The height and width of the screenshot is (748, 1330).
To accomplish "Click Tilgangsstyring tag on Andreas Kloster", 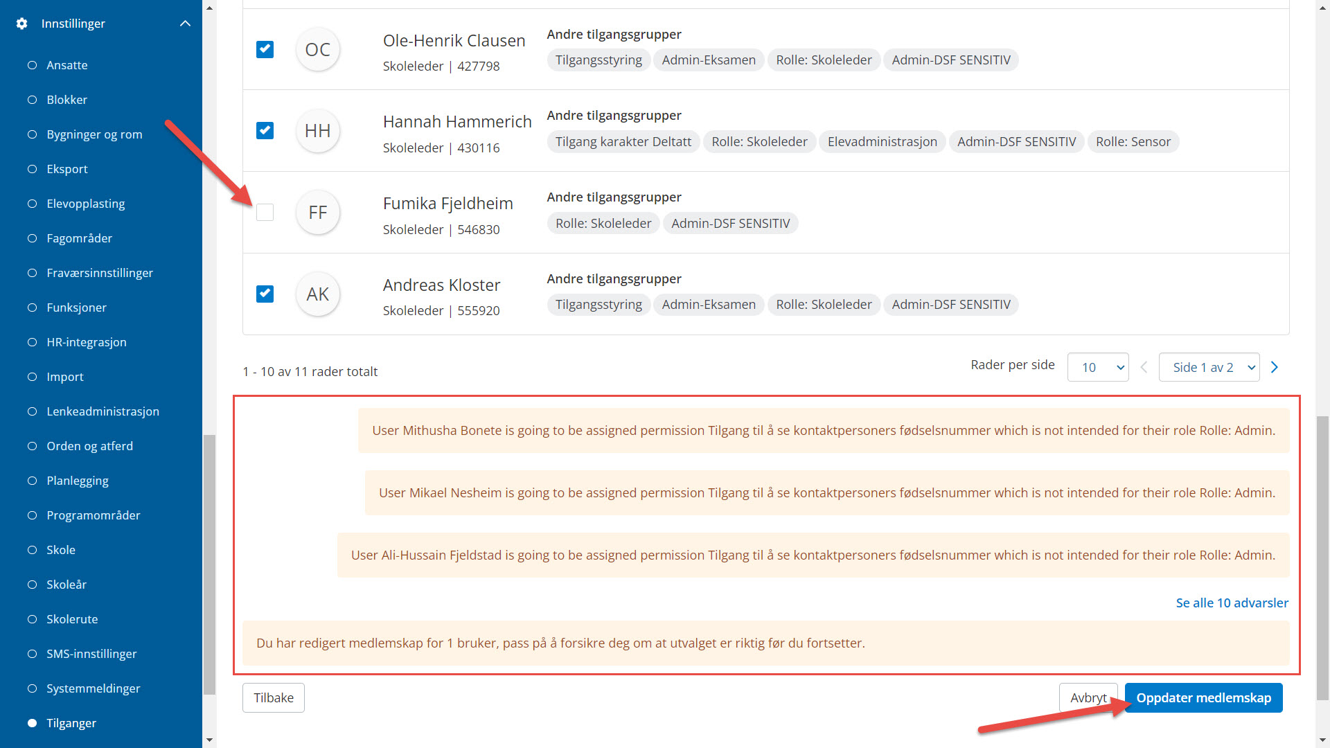I will point(598,304).
